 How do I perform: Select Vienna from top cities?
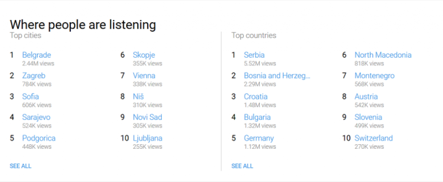144,76
